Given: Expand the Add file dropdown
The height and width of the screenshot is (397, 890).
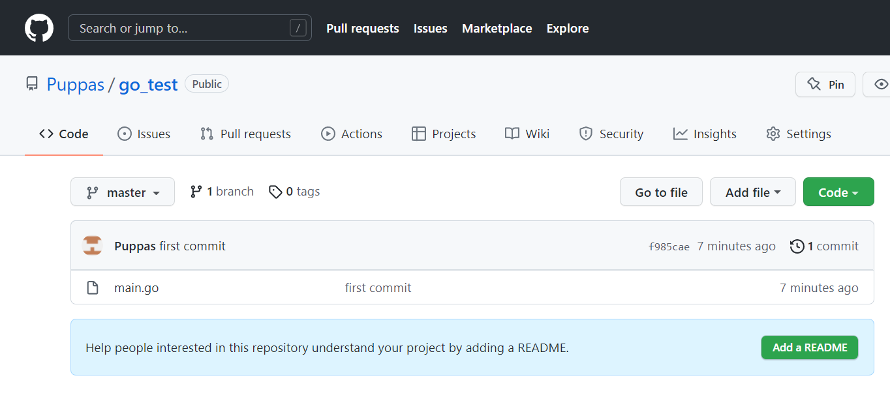Looking at the screenshot, I should point(753,192).
